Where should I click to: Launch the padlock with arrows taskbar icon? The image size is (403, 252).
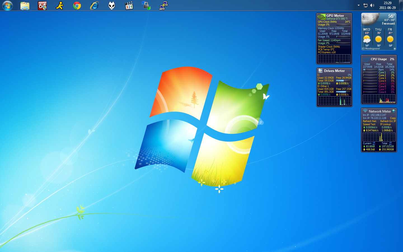(146, 6)
